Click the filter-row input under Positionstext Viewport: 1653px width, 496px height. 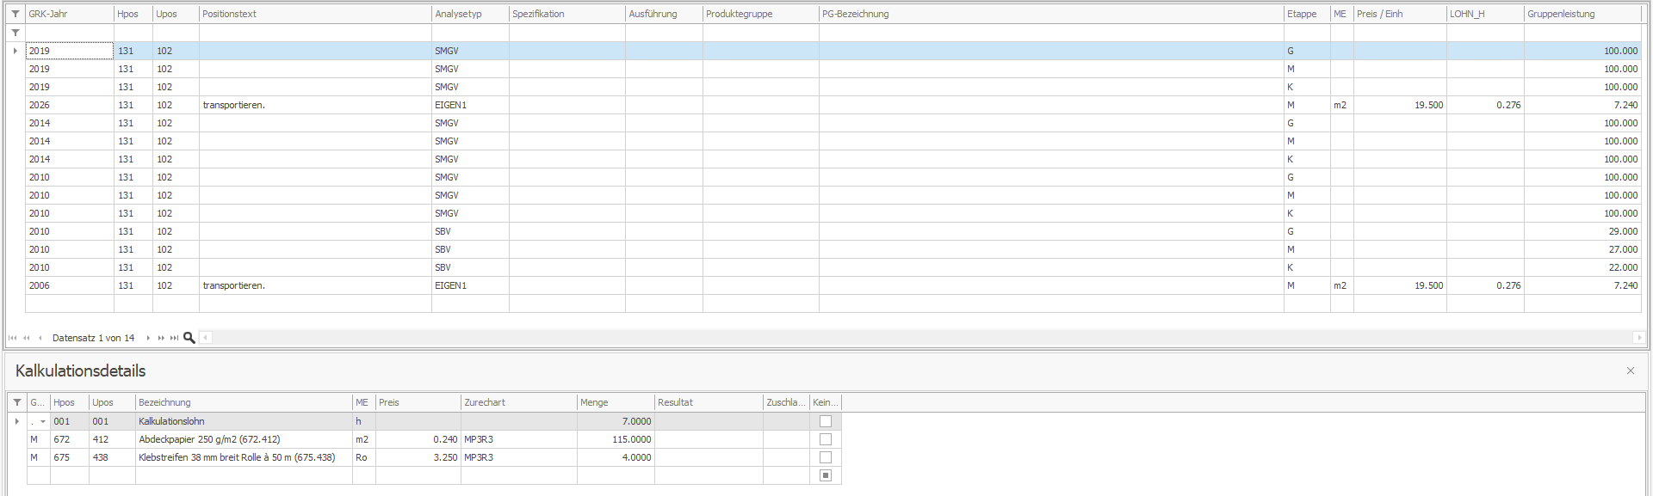pyautogui.click(x=315, y=33)
